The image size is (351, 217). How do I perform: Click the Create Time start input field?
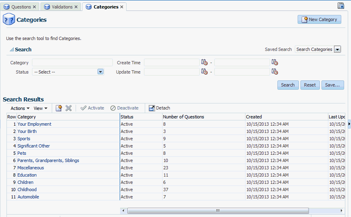point(172,62)
